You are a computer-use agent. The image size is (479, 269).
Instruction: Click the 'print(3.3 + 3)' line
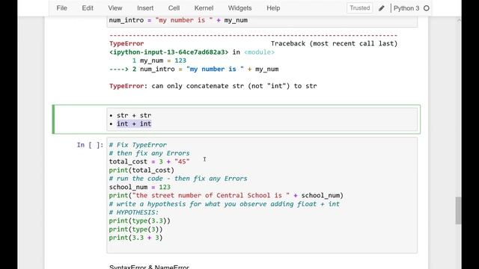pos(136,238)
